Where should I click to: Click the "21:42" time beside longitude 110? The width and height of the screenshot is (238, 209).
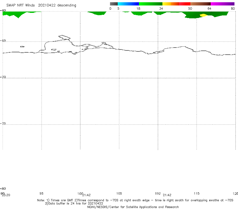[167, 195]
